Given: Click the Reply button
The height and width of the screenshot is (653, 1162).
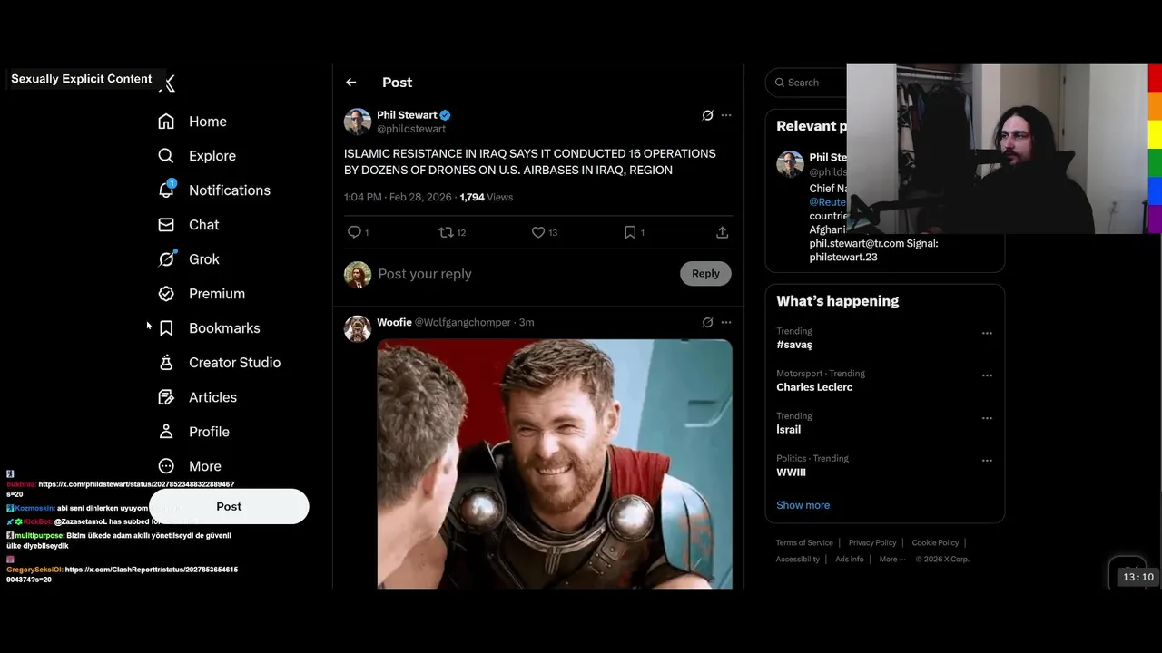Looking at the screenshot, I should [x=705, y=274].
